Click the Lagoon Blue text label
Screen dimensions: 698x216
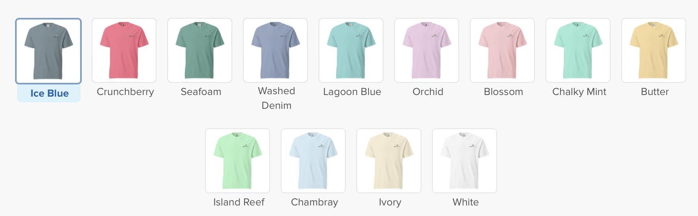(352, 92)
